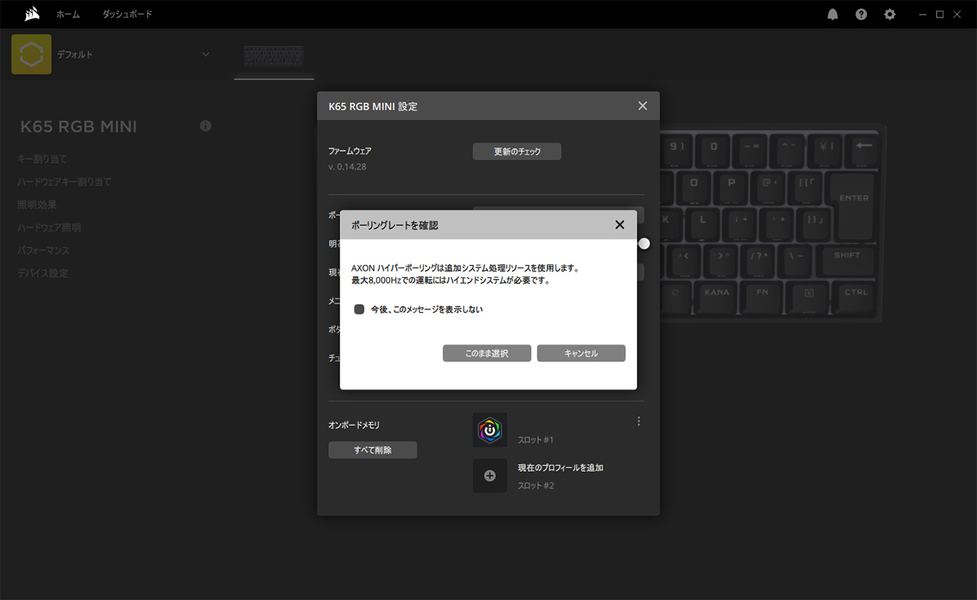This screenshot has width=977, height=600.
Task: Select キー割り当て in the sidebar
Action: point(43,159)
